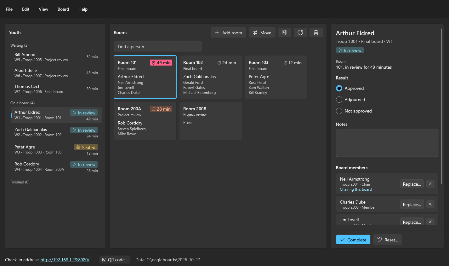
Task: Open the Board menu
Action: (63, 9)
